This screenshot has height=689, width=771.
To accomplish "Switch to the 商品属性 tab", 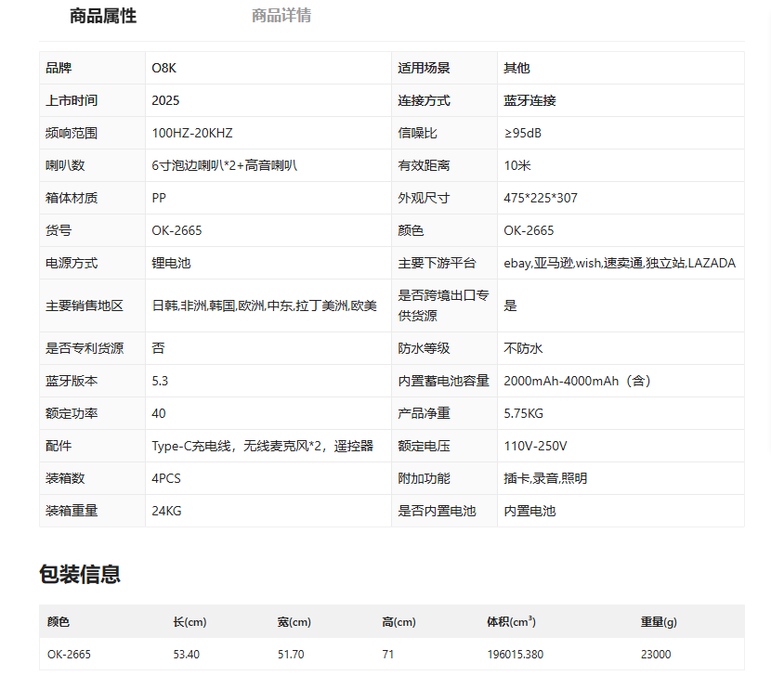I will tap(102, 16).
